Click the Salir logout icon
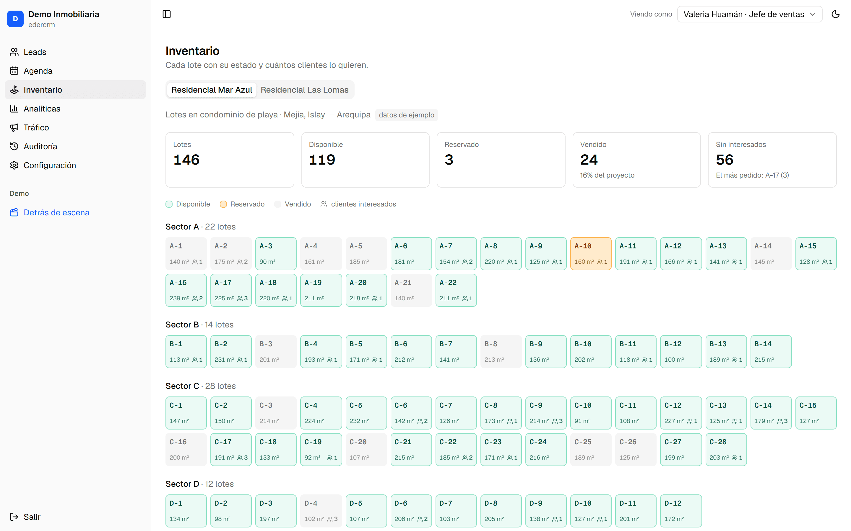 [x=14, y=517]
